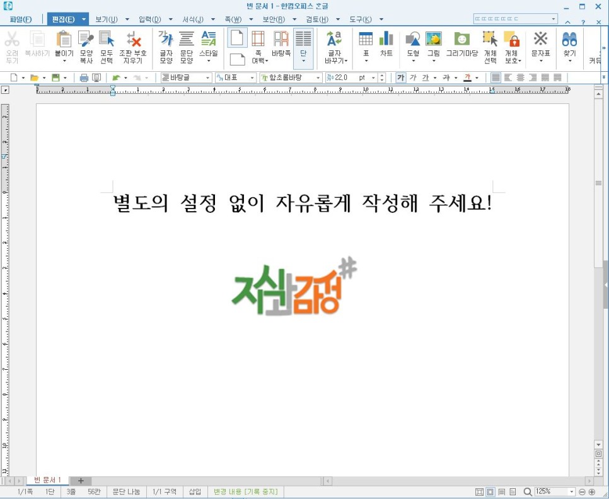Click the 글자 바꾸기 icon

click(334, 39)
